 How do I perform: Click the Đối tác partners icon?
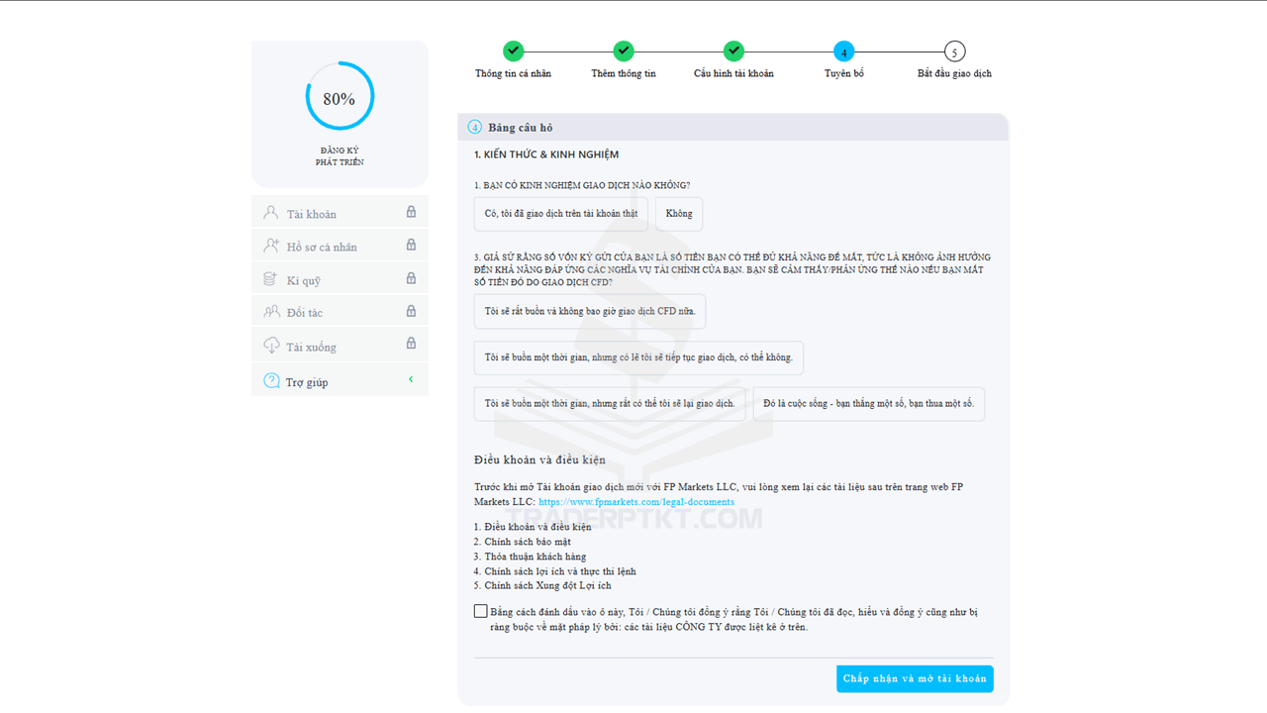pyautogui.click(x=271, y=312)
